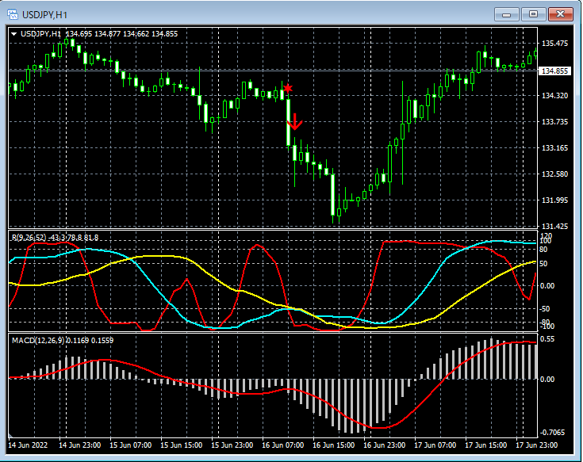
Task: Click the 14 Jun 2022 date label
Action: [30, 445]
